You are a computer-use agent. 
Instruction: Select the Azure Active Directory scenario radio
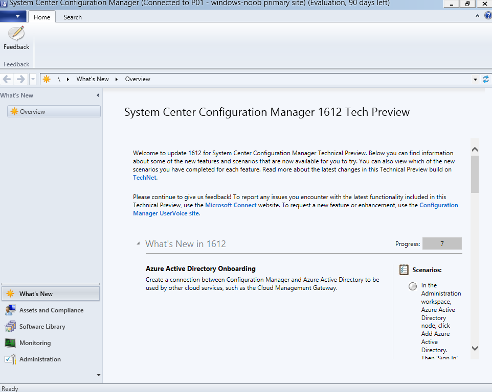pyautogui.click(x=413, y=286)
